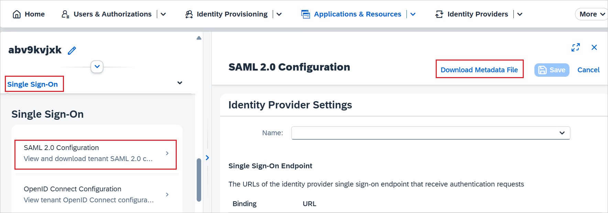
Task: Edit application name with pencil icon
Action: [72, 51]
